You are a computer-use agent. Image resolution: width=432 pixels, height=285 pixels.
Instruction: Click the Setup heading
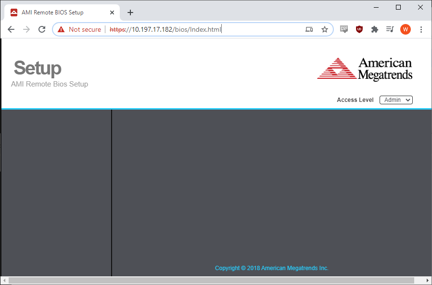click(x=38, y=68)
